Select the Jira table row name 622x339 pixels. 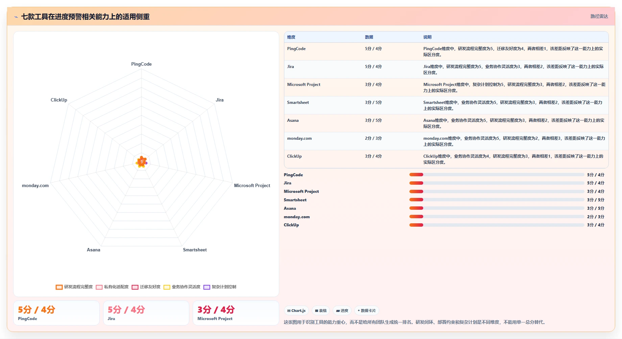[290, 67]
